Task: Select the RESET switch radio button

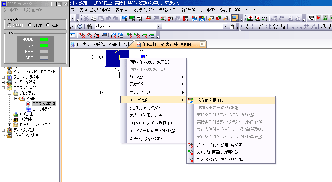Action: [x=9, y=25]
